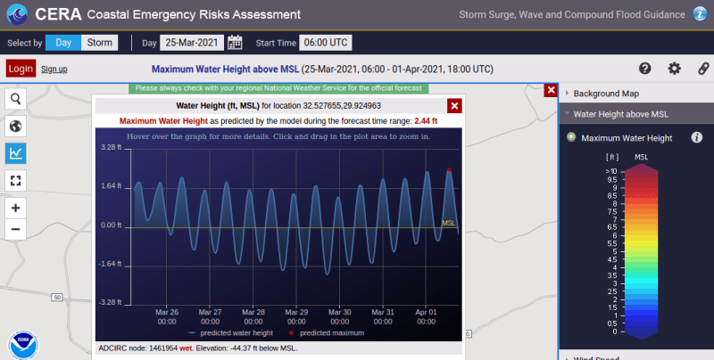Click the Maximum Water Height above MSL title
Image resolution: width=714 pixels, height=360 pixels.
[225, 70]
